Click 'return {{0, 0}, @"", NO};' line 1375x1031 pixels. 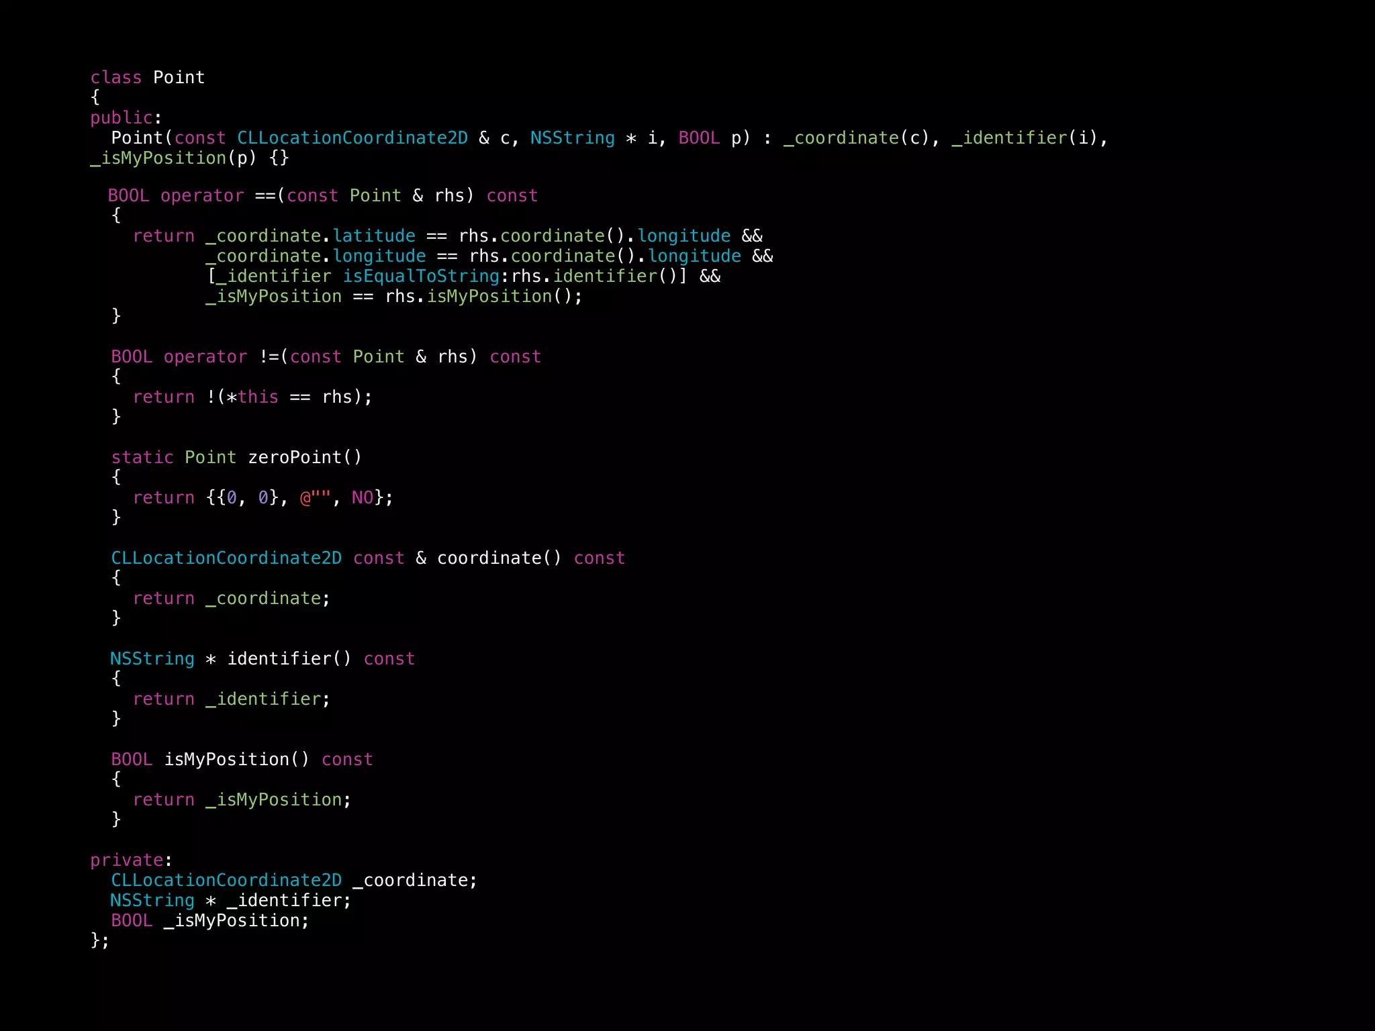(x=263, y=498)
